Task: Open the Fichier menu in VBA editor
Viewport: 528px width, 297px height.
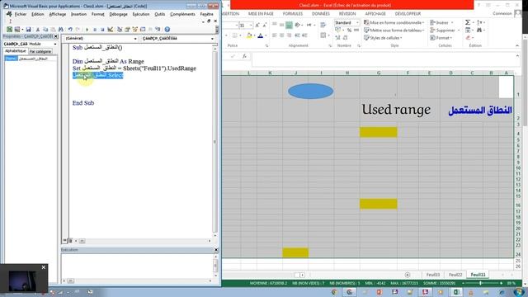Action: pyautogui.click(x=20, y=14)
